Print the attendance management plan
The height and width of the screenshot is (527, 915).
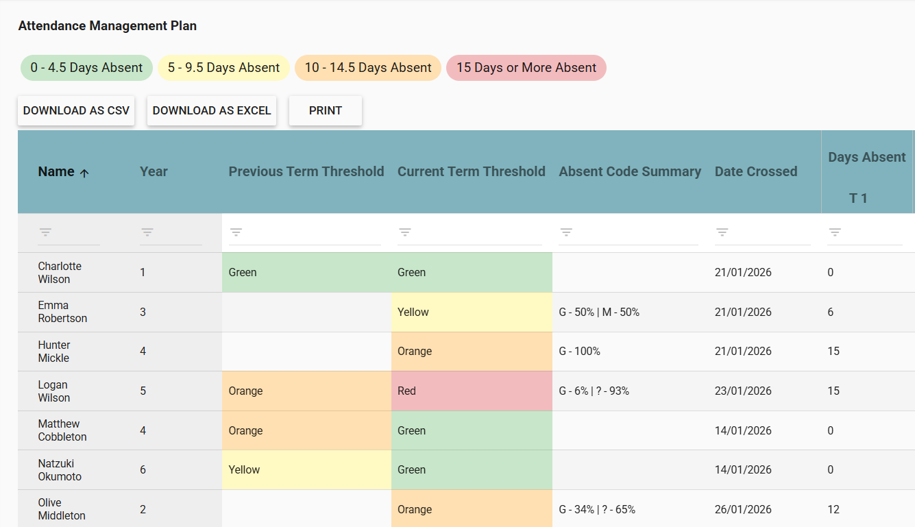[x=325, y=110]
